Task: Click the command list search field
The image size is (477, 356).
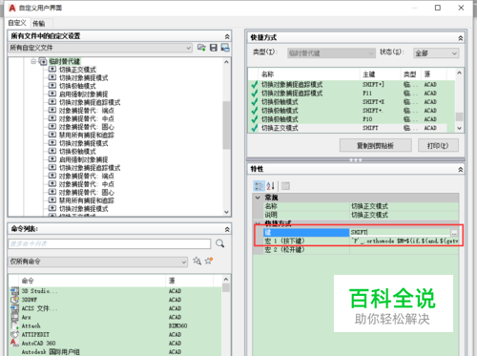Action: point(110,243)
